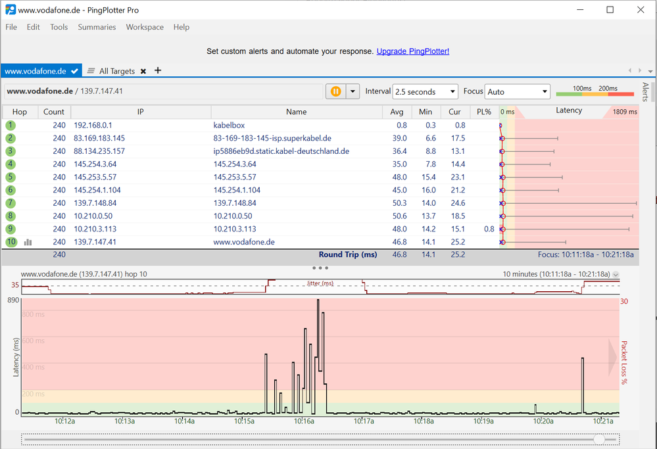This screenshot has width=657, height=449.
Task: Select IP 10.210.3.113 in hop 9
Action: (95, 229)
